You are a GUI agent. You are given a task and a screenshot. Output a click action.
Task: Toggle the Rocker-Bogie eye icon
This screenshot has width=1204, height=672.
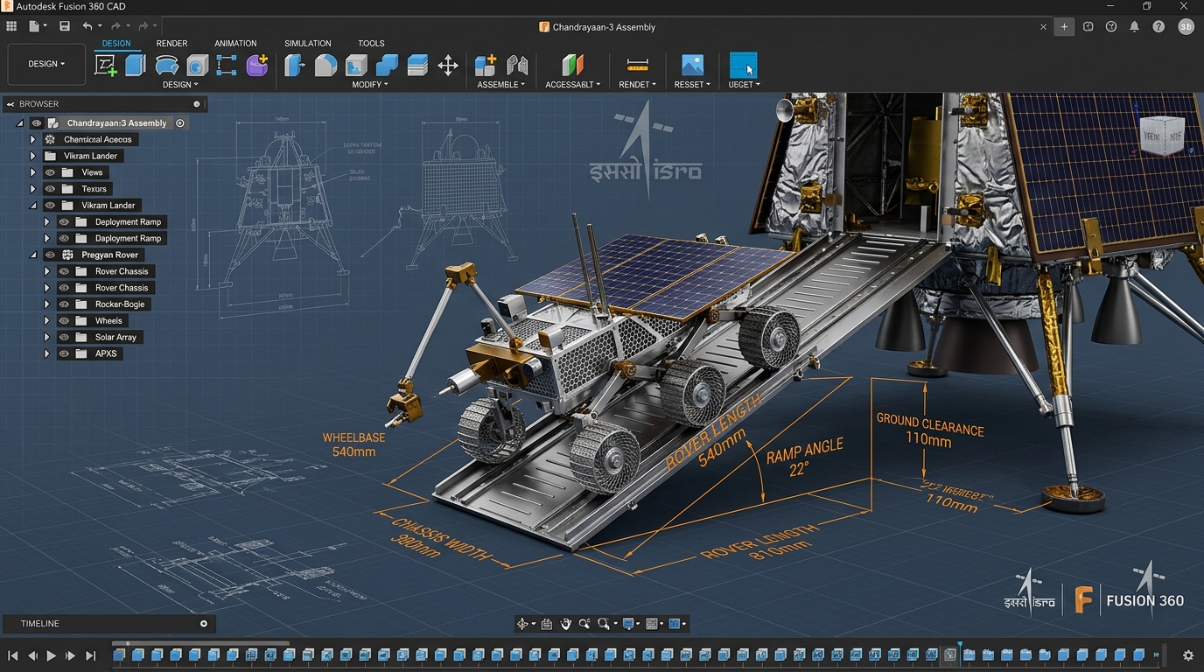coord(64,304)
